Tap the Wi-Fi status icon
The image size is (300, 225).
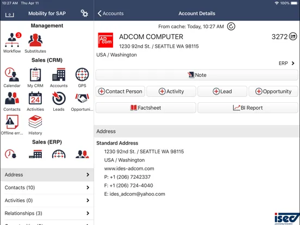tap(277, 3)
